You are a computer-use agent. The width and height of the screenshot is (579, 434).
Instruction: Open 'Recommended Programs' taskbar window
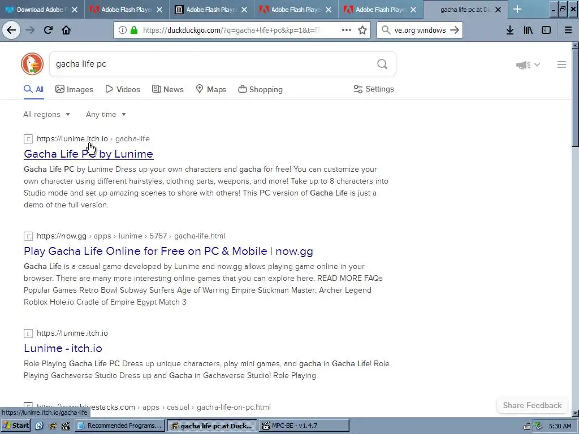(x=120, y=426)
